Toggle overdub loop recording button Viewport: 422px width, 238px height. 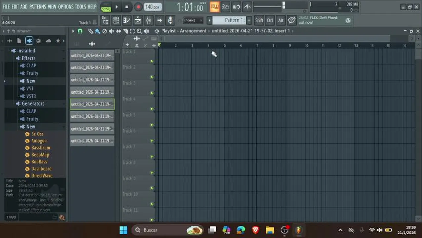point(236,7)
